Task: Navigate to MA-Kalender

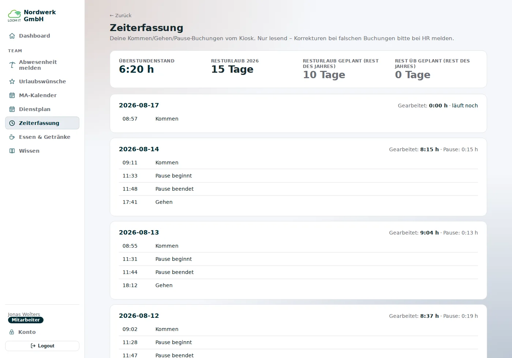Action: point(42,95)
